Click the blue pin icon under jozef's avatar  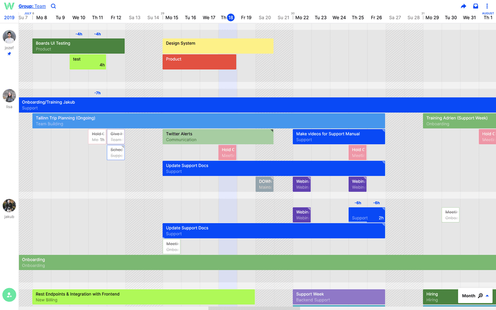[x=9, y=53]
